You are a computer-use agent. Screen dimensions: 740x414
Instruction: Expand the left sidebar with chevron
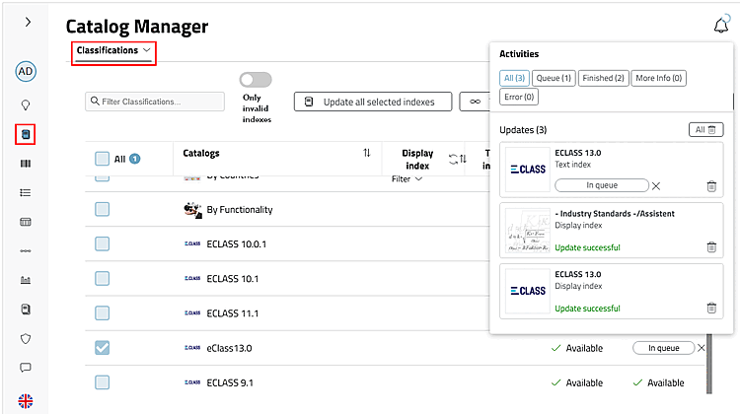click(27, 21)
